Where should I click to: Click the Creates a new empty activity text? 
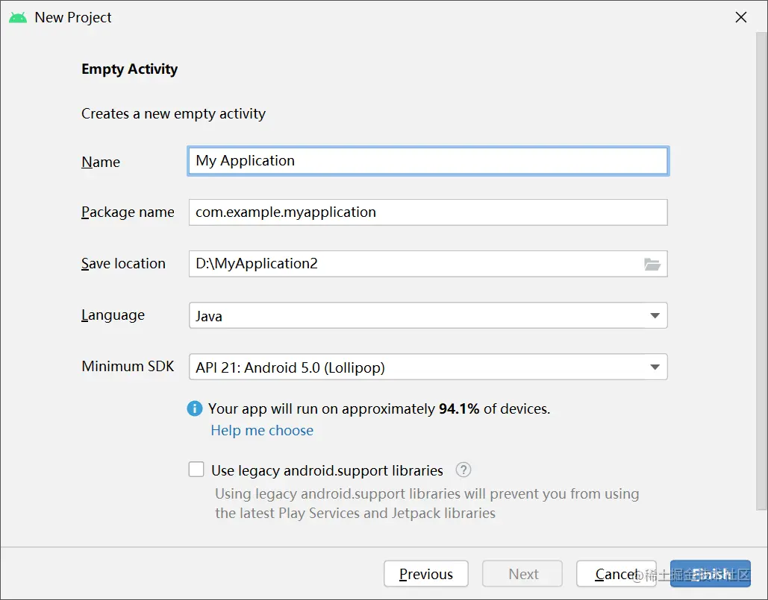[173, 113]
